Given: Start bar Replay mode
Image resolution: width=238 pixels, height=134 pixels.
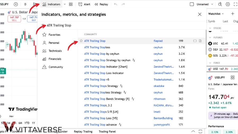Looking at the screenshot, I should coord(101,4).
